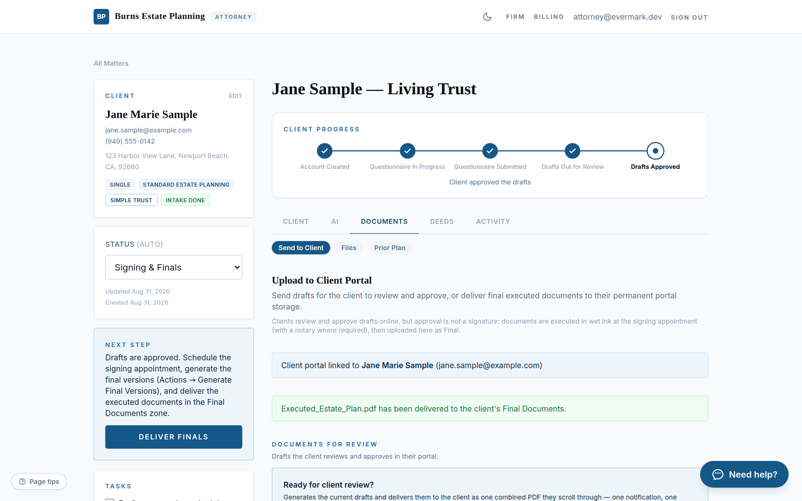Click the BP logo badge
This screenshot has width=802, height=501.
click(101, 17)
